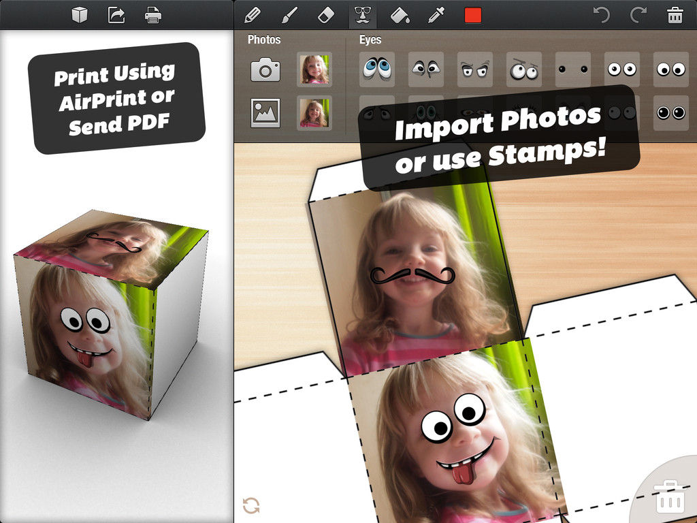
Task: Choose the white eyes with centered pupils stamp
Action: [622, 69]
